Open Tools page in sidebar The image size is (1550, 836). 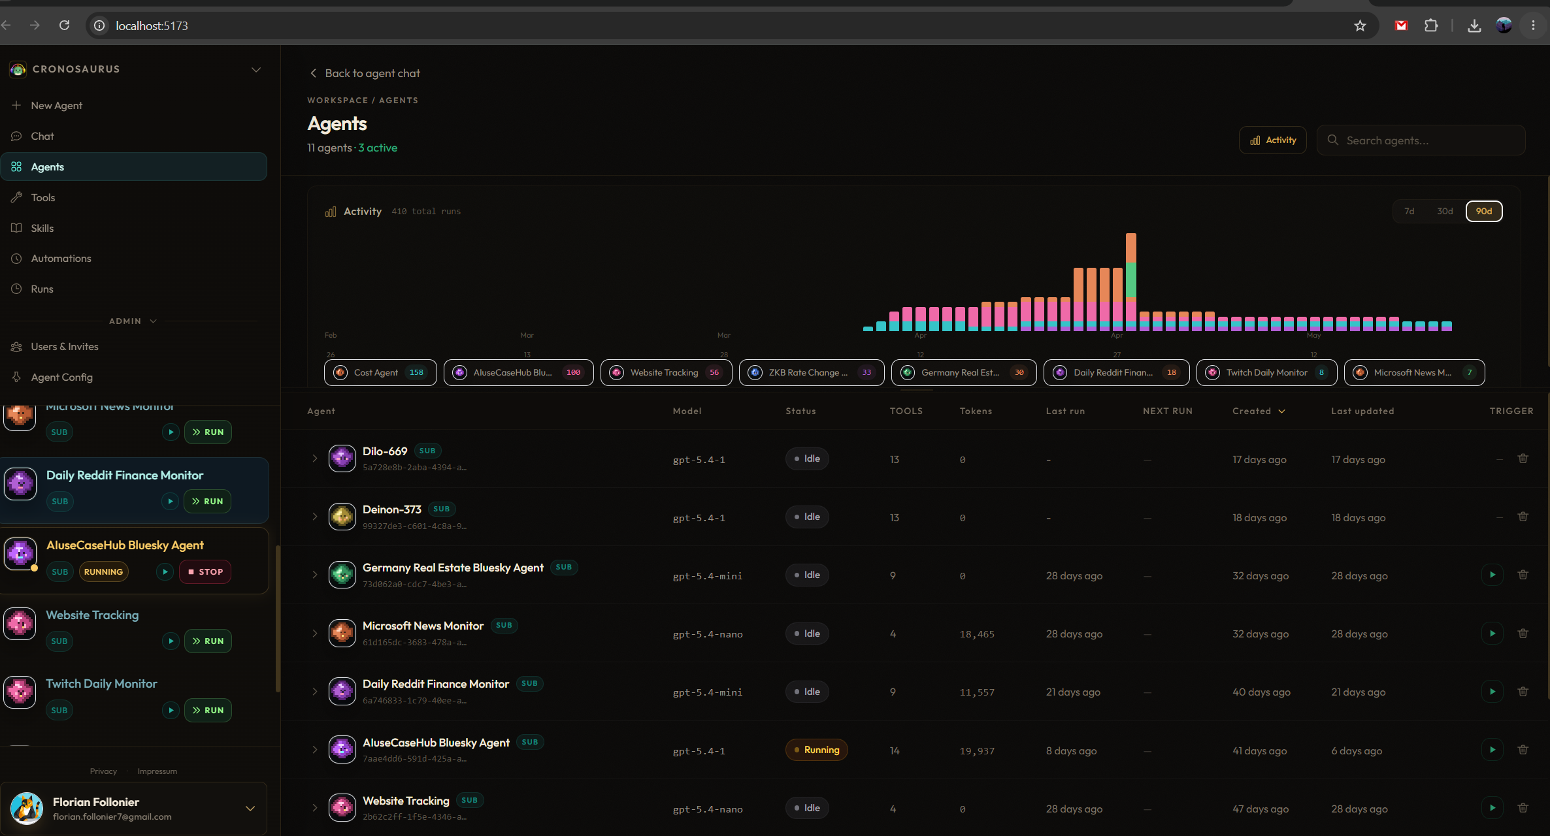tap(133, 197)
